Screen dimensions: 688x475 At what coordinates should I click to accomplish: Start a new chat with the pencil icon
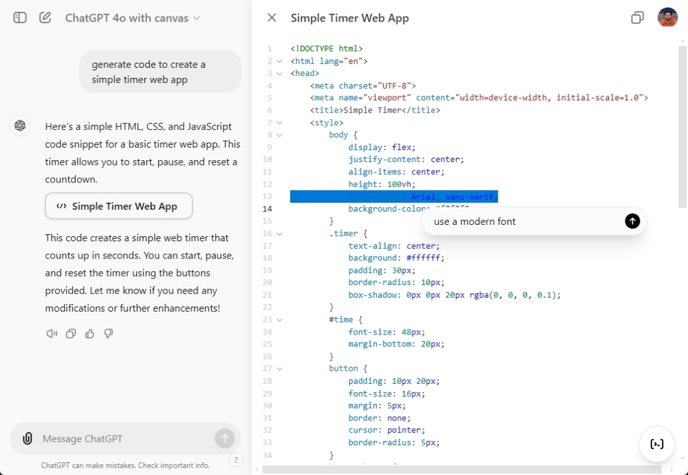coord(45,18)
